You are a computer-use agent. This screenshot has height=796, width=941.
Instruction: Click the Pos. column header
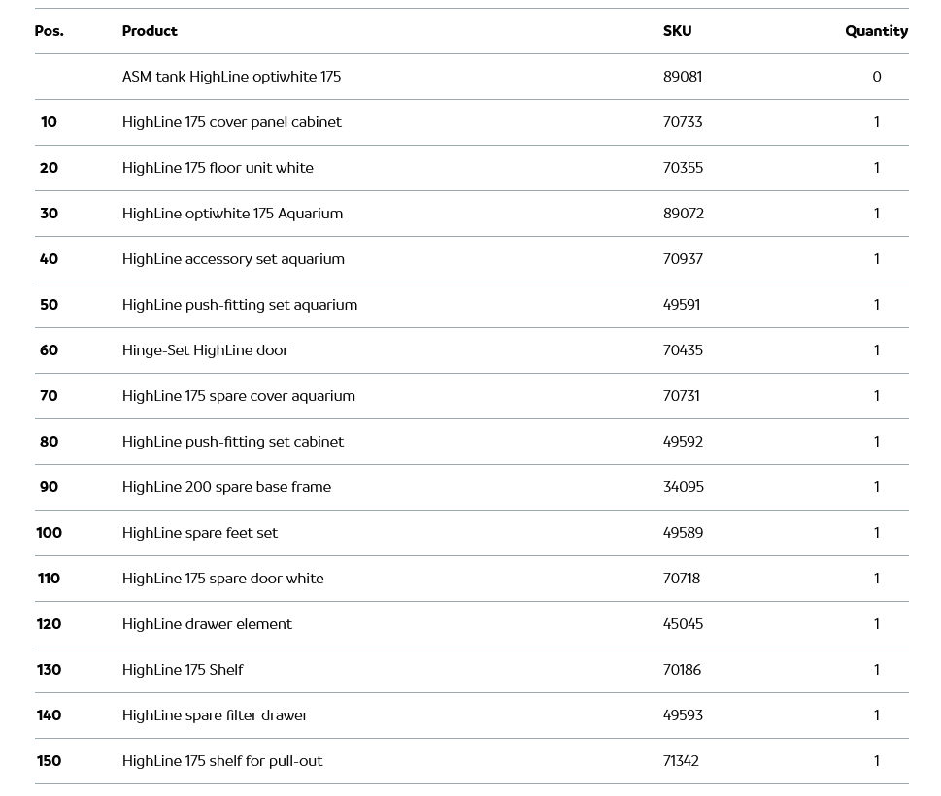click(49, 31)
